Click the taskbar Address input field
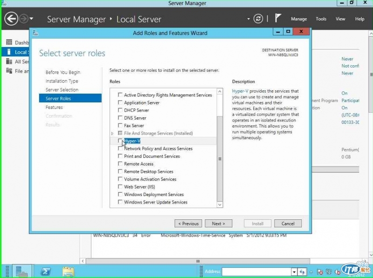Screen dimensions: 373x278 (x=256, y=271)
